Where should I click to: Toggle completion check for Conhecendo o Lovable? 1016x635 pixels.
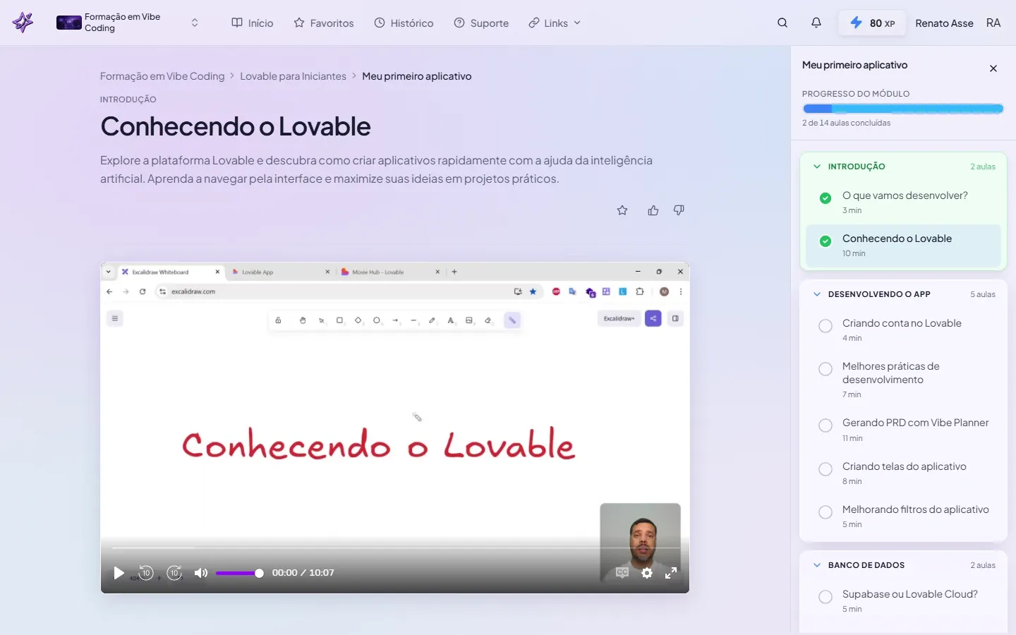click(825, 241)
